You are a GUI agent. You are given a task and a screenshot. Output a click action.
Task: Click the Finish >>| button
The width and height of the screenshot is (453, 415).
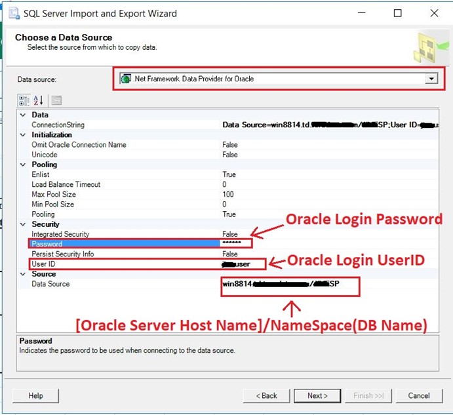[368, 395]
